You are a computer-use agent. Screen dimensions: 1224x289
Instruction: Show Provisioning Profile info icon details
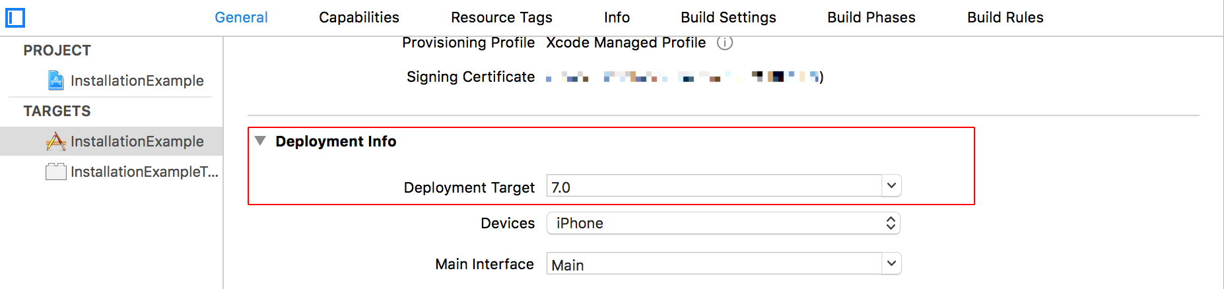(x=725, y=43)
